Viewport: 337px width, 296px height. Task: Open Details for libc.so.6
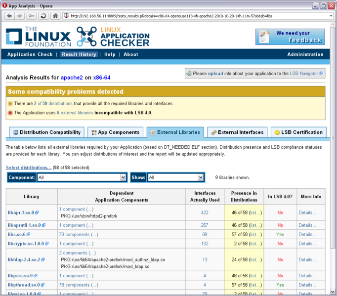click(x=307, y=235)
